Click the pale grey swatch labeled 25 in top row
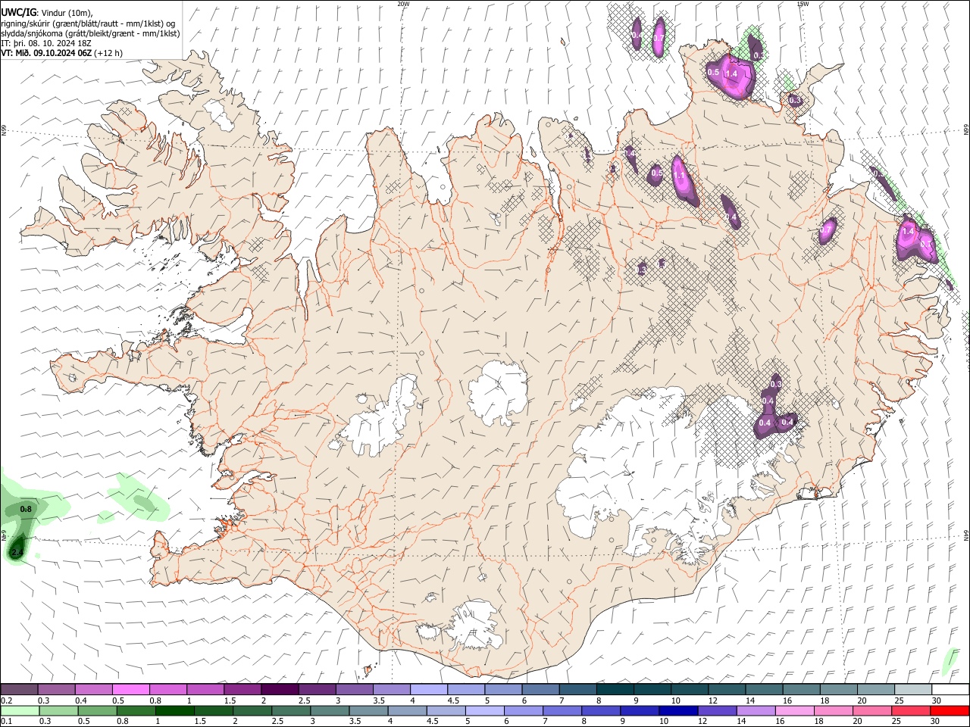 914,689
